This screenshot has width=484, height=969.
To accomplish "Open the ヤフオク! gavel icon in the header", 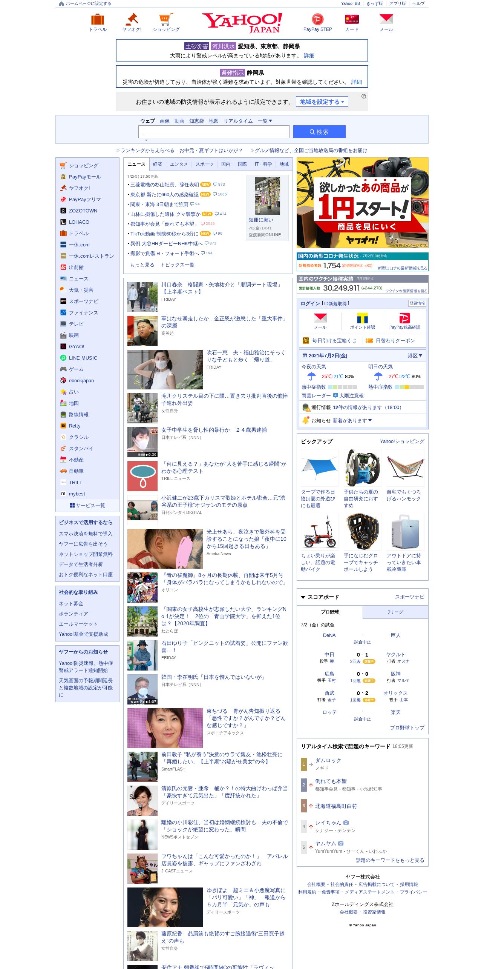I will pos(132,19).
